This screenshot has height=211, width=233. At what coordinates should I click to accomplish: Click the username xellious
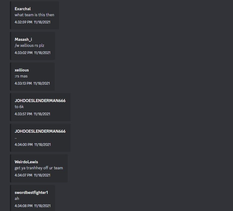22,70
